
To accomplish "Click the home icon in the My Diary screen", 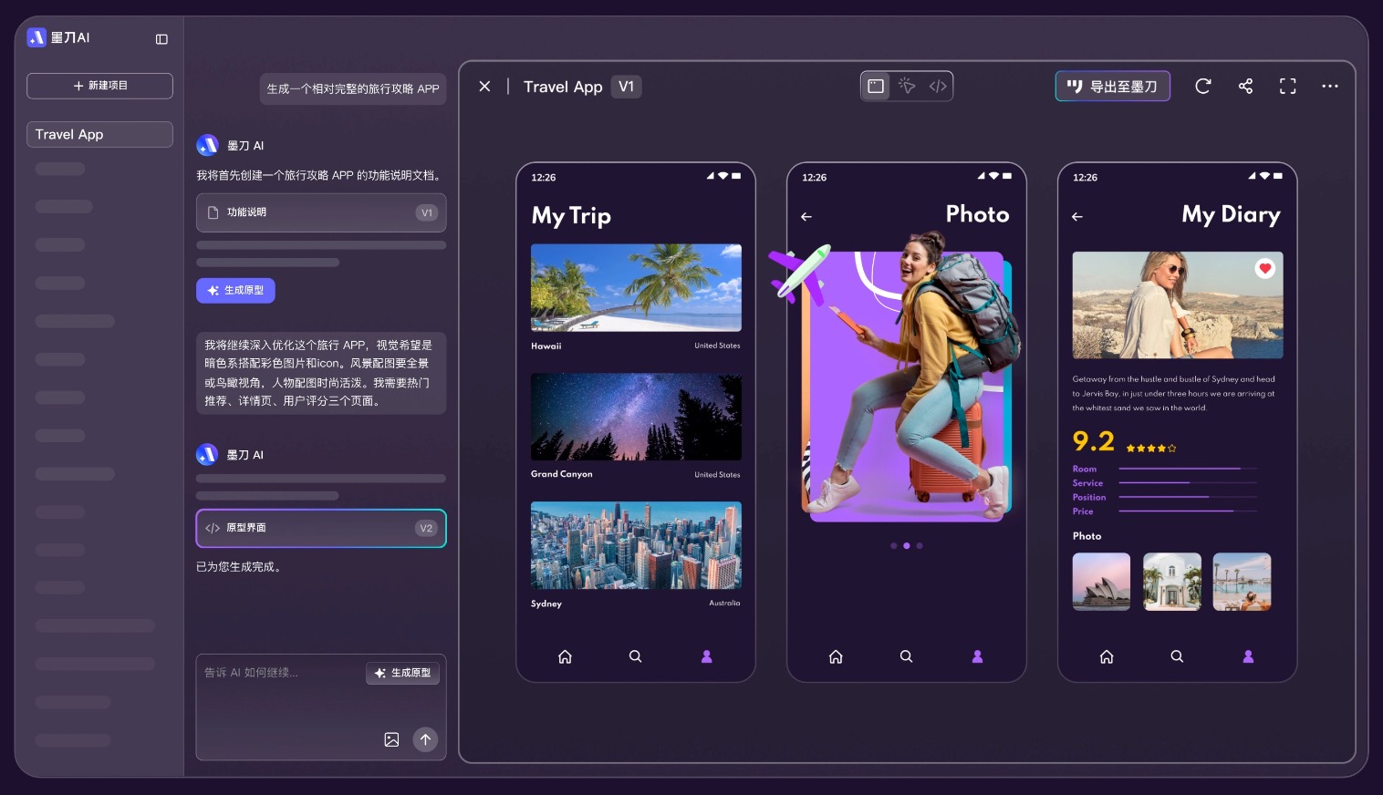I will [1107, 656].
